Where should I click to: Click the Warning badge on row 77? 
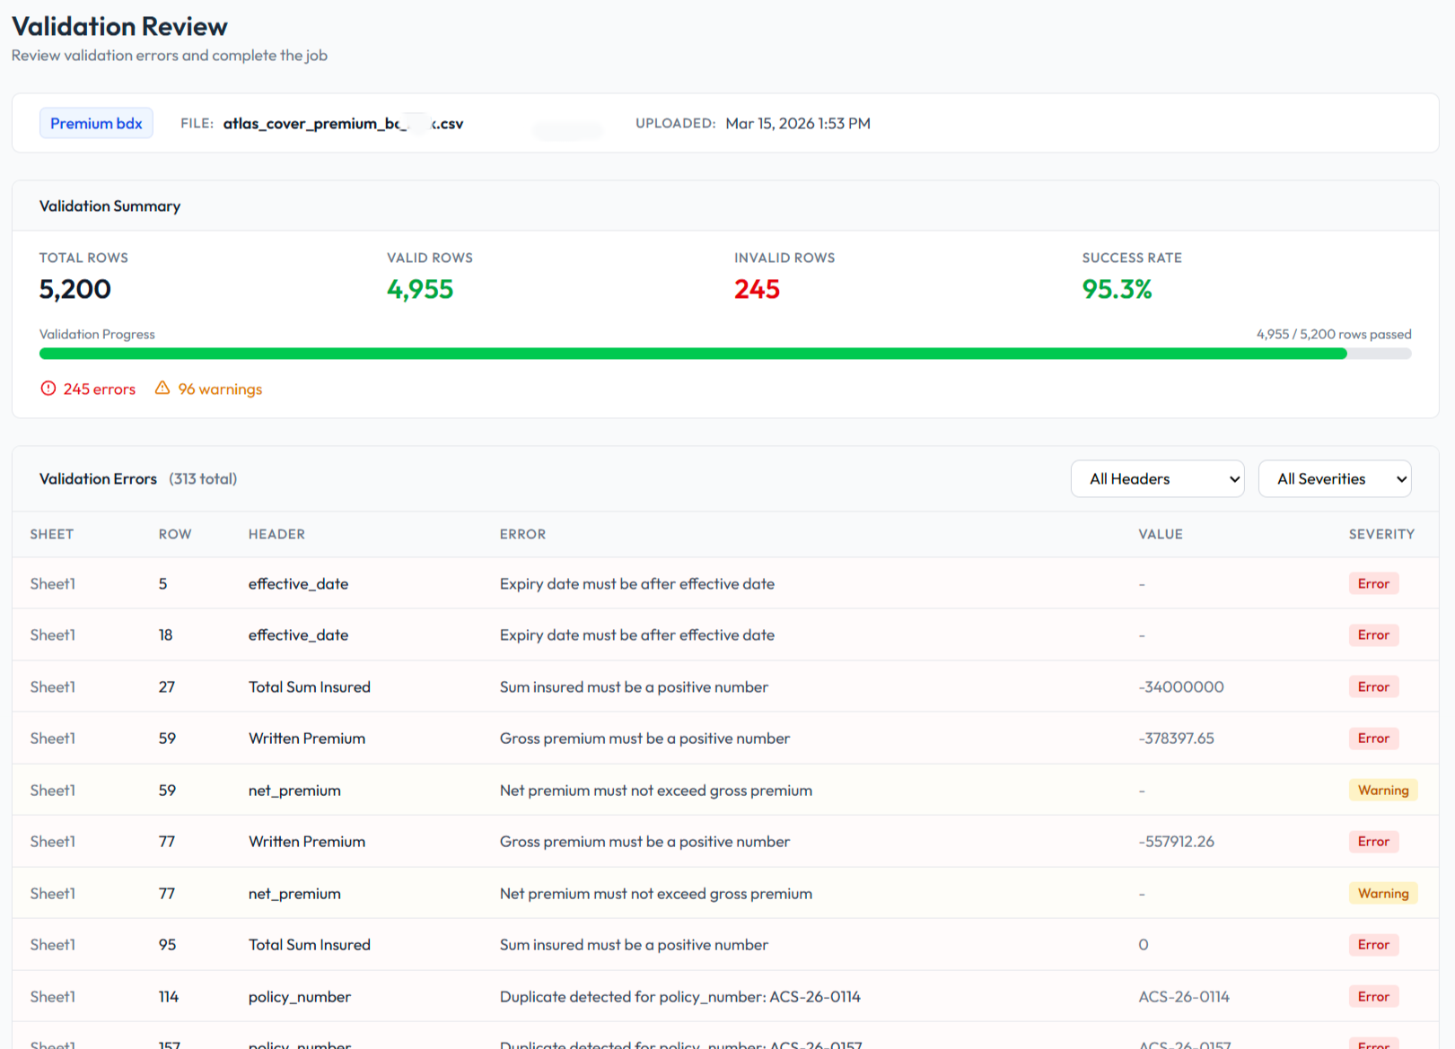pos(1383,893)
